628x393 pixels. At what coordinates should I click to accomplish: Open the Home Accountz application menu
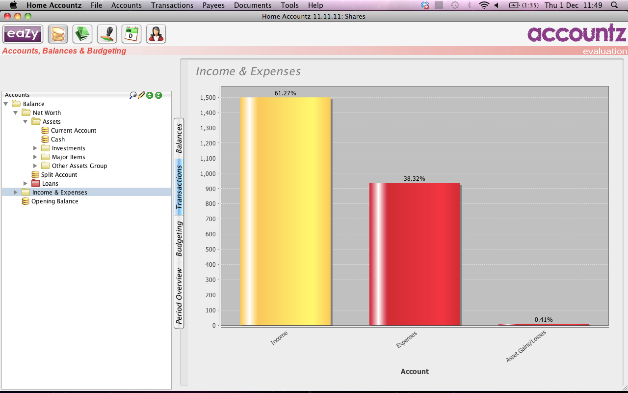pyautogui.click(x=54, y=5)
